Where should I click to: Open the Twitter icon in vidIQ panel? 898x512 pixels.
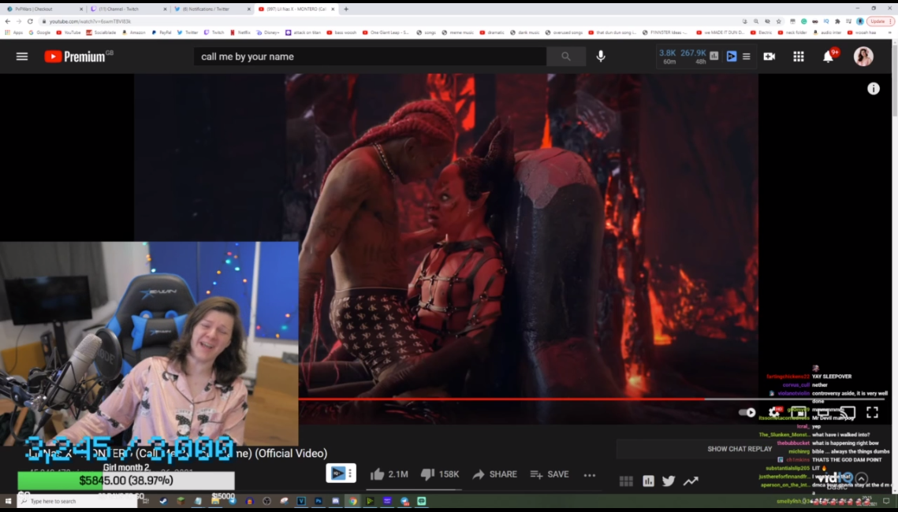pyautogui.click(x=669, y=481)
